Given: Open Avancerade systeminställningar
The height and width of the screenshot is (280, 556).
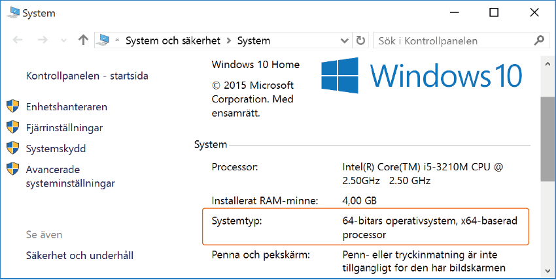Looking at the screenshot, I should coord(70,176).
